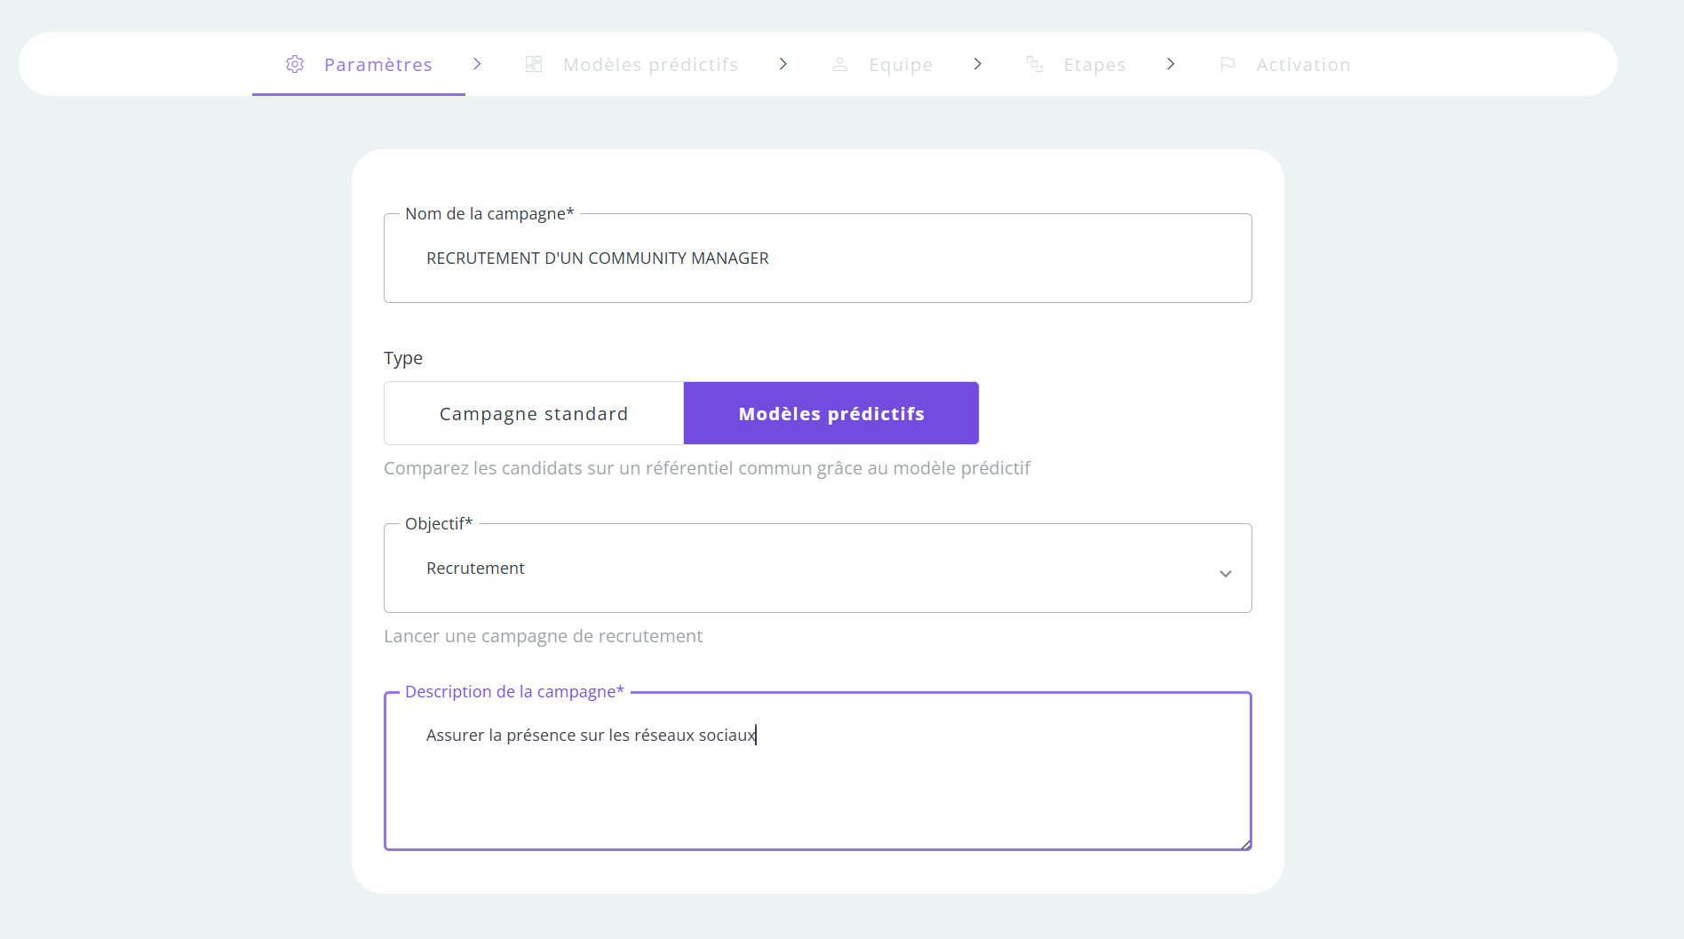Click the Equipe person icon
Viewport: 1684px width, 939px height.
coord(840,64)
